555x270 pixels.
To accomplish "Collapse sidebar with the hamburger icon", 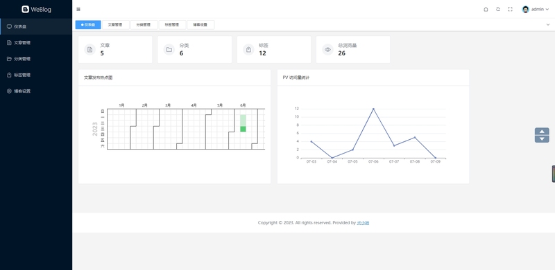I will pyautogui.click(x=78, y=9).
